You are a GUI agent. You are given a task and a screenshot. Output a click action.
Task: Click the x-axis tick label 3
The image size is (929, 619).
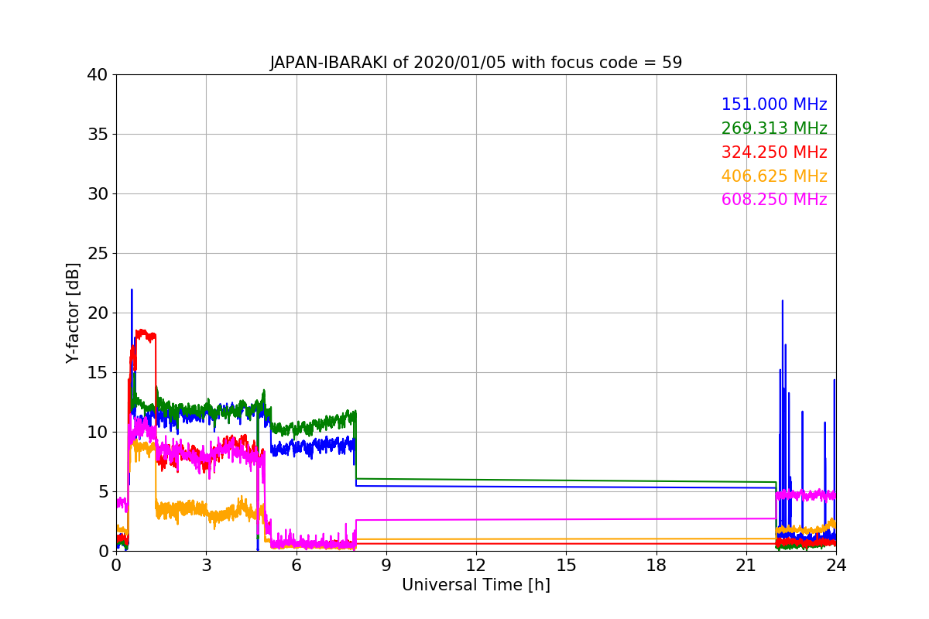206,565
